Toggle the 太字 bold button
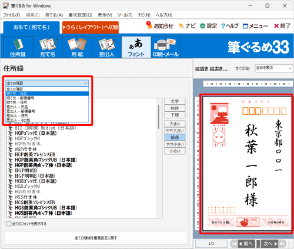Image resolution: width=294 pixels, height=249 pixels. coord(175,101)
